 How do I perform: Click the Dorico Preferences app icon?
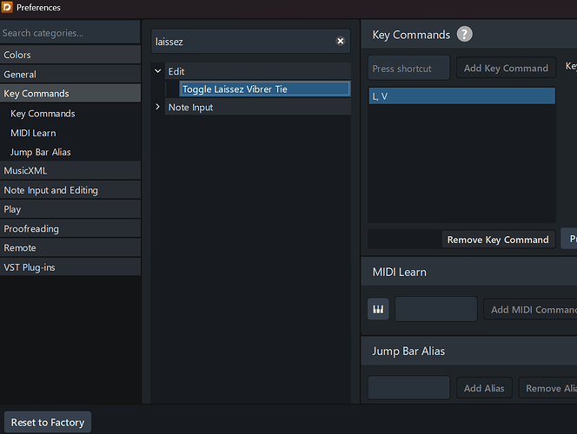point(8,8)
